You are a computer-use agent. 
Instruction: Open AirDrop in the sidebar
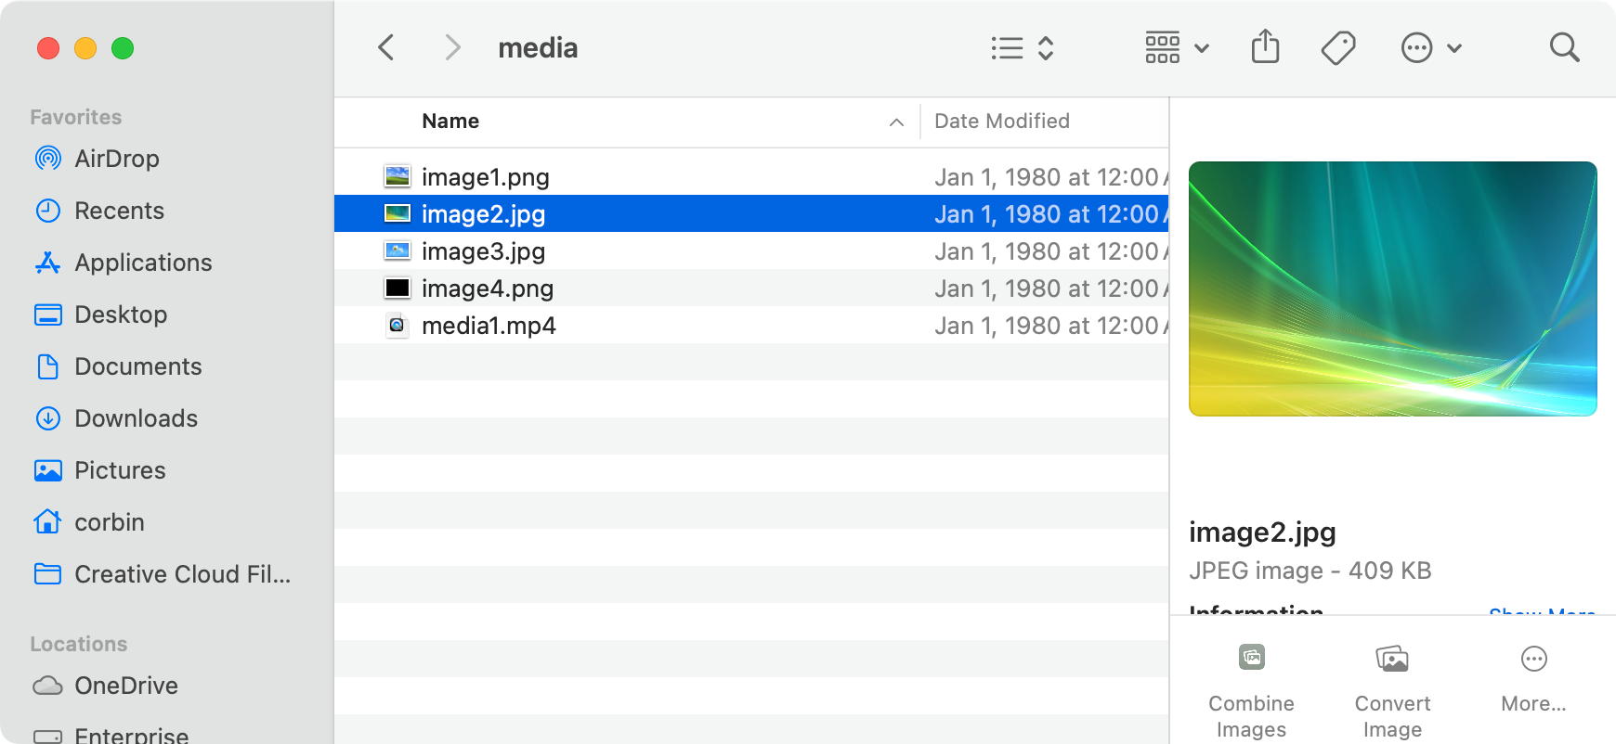coord(117,159)
